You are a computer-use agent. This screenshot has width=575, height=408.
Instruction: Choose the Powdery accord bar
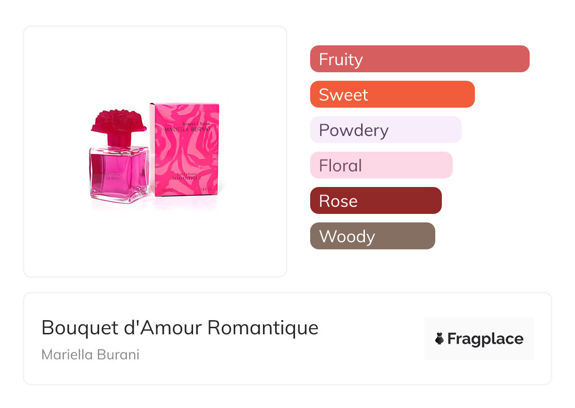385,130
